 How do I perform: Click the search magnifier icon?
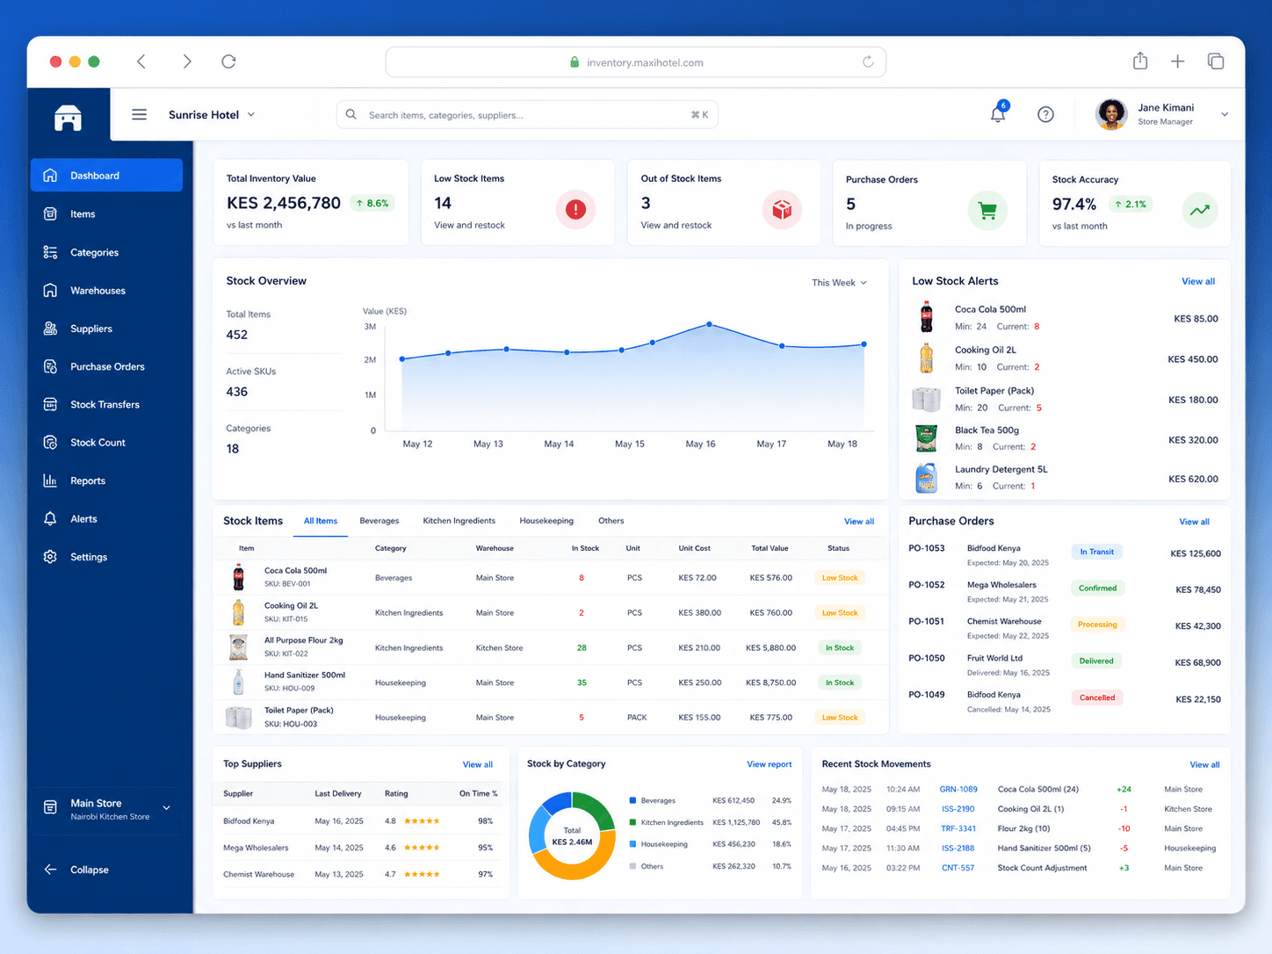pos(351,114)
